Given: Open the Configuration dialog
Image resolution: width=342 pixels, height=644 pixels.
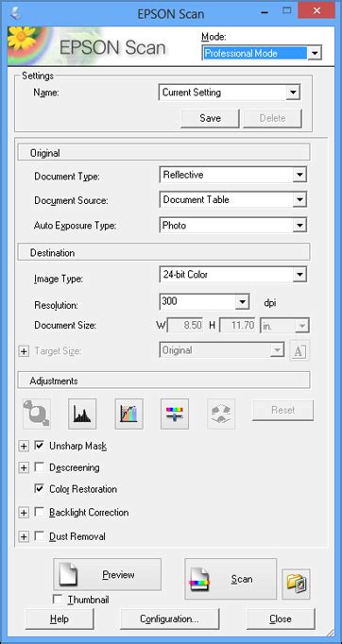Looking at the screenshot, I should 169,619.
